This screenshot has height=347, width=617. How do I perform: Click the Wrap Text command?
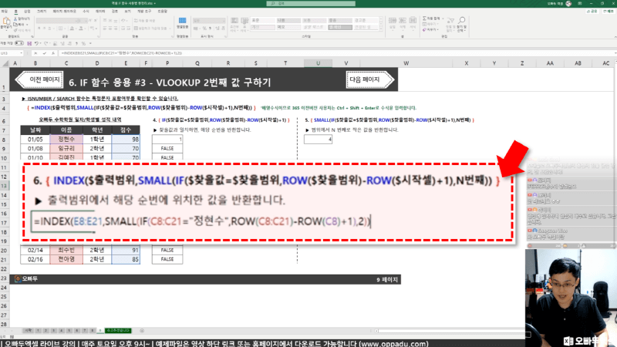pos(144,21)
